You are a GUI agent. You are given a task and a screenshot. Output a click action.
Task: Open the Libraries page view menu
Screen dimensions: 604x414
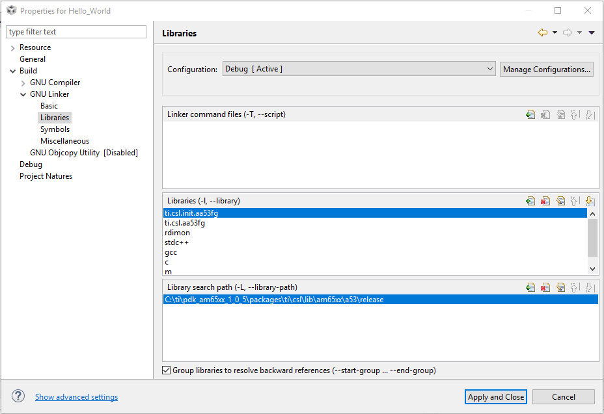(x=592, y=32)
